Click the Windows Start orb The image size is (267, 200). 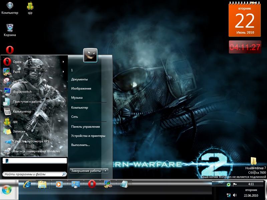(6, 189)
